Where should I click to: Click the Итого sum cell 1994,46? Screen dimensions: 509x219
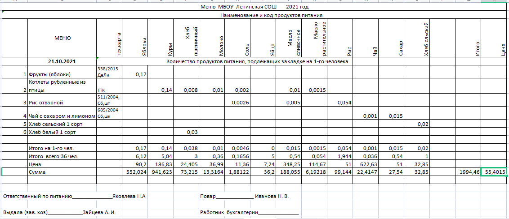(x=468, y=172)
